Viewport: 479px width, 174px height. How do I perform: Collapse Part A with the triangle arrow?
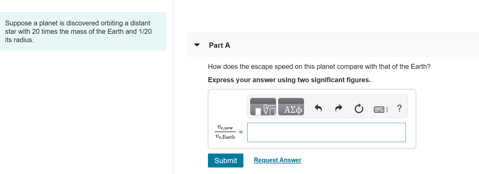[197, 45]
